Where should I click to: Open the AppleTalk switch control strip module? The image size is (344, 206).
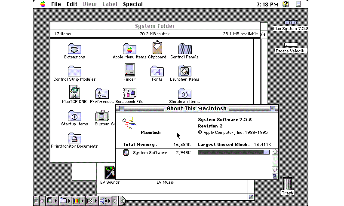pyautogui.click(x=52, y=200)
